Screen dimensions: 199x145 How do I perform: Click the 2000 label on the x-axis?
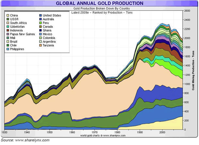162,132
